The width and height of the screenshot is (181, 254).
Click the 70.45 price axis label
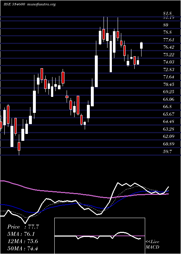point(169,85)
